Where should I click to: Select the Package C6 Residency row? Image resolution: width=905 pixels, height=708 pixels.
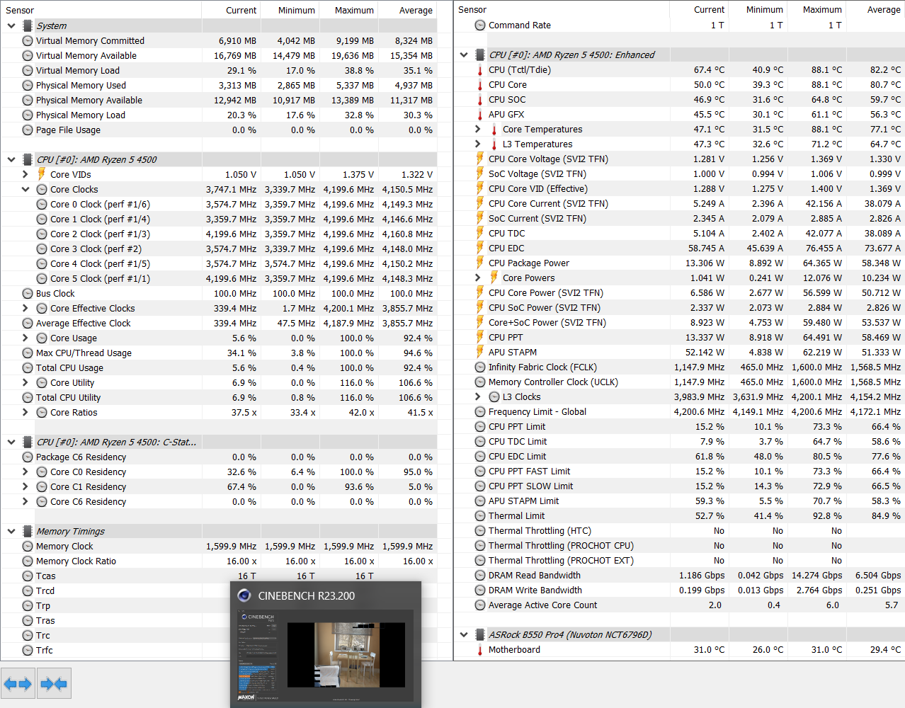pyautogui.click(x=219, y=457)
